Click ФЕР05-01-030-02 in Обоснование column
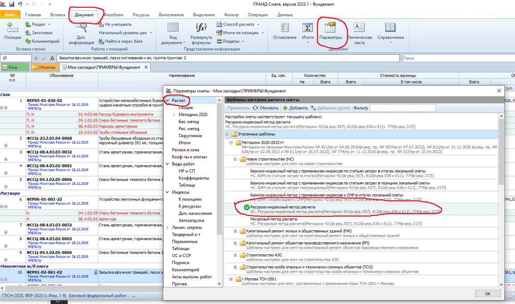The height and width of the screenshot is (304, 515). [44, 100]
